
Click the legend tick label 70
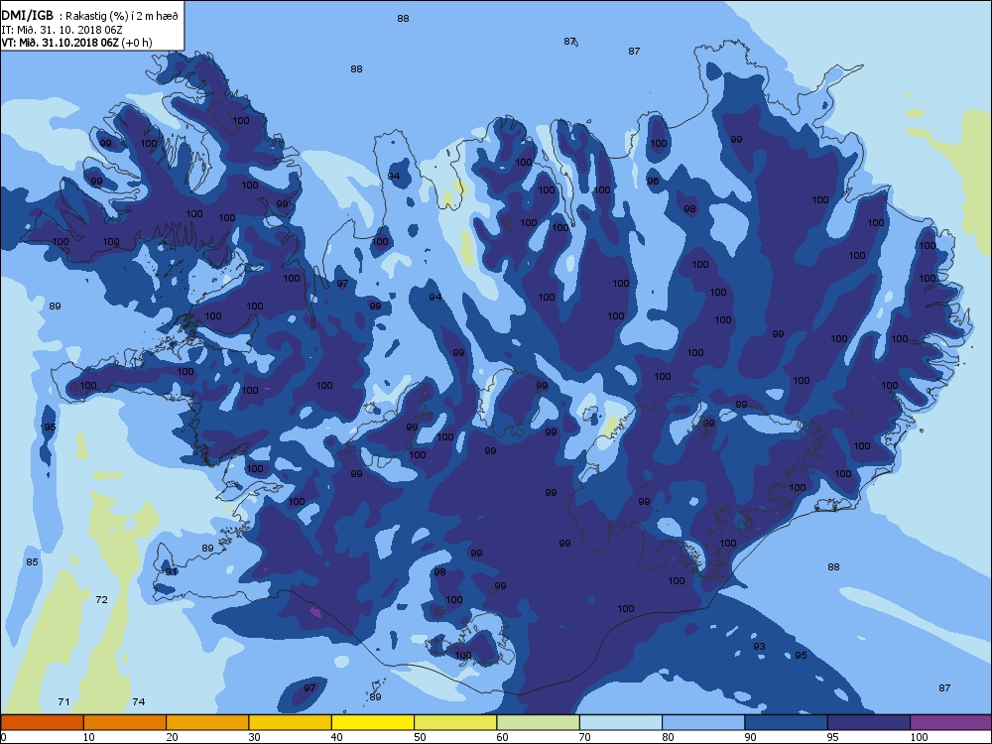pos(584,737)
